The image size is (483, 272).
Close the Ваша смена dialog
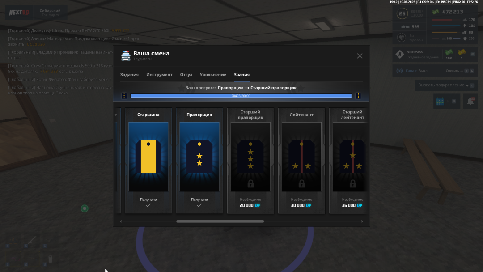coord(360,56)
